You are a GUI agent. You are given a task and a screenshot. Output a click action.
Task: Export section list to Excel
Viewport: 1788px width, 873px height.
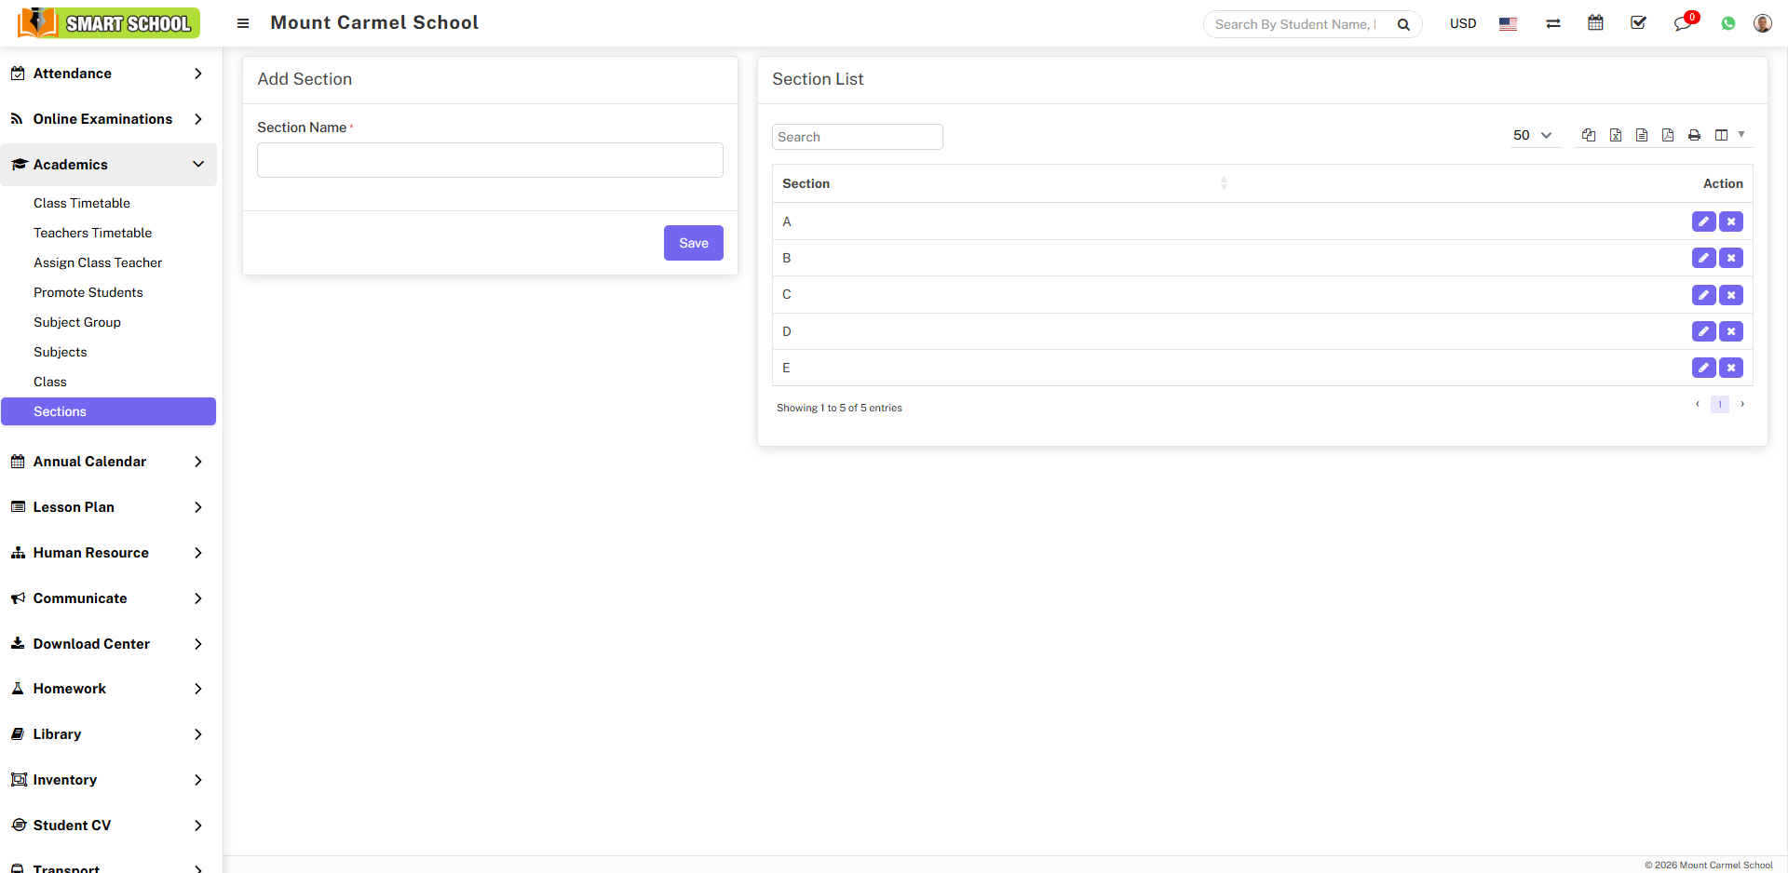1616,136
